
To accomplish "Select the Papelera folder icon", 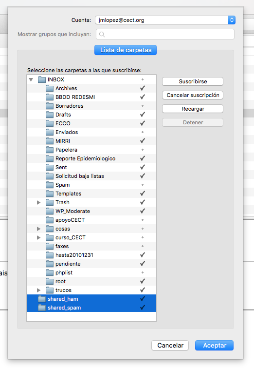I will coord(50,150).
